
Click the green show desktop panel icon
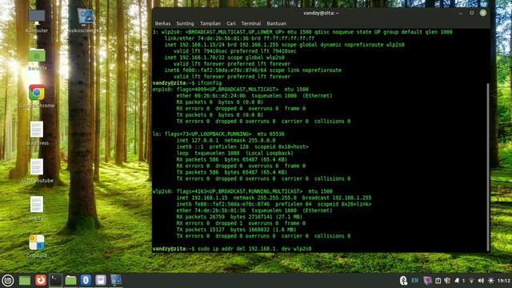pyautogui.click(x=25, y=280)
